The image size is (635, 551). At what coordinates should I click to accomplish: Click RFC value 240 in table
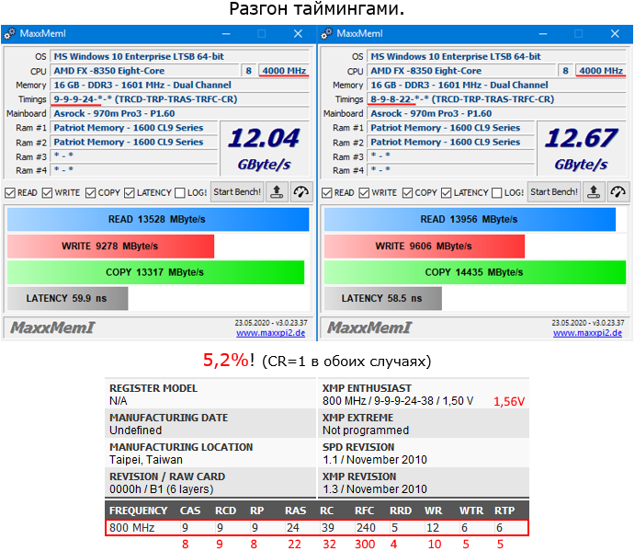point(366,528)
